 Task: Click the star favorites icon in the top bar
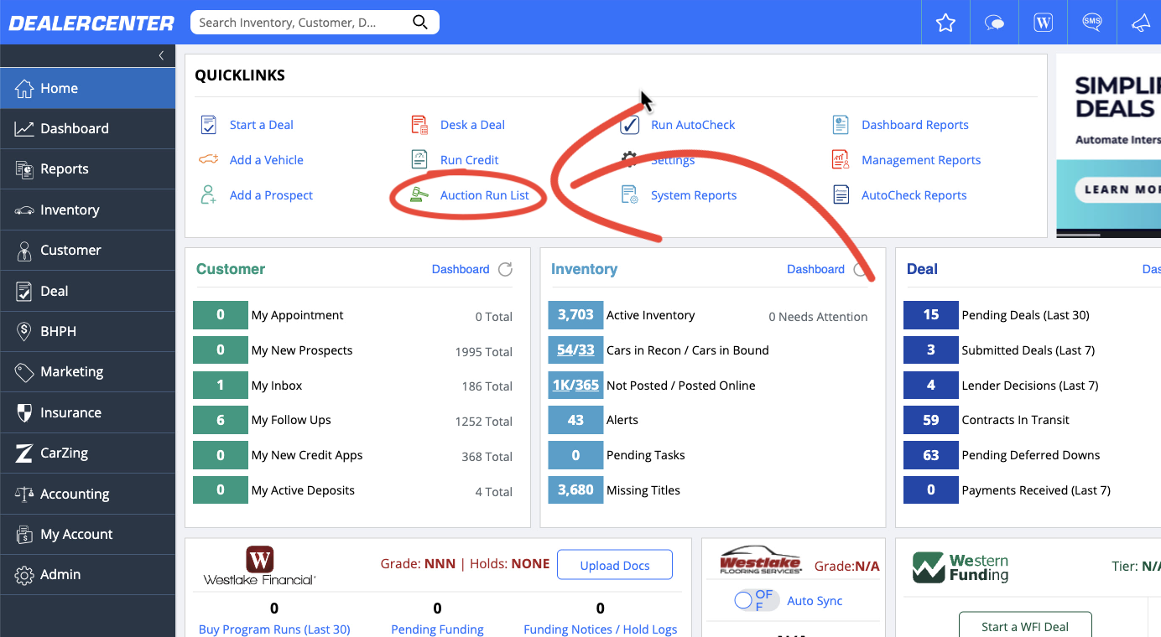pos(945,23)
